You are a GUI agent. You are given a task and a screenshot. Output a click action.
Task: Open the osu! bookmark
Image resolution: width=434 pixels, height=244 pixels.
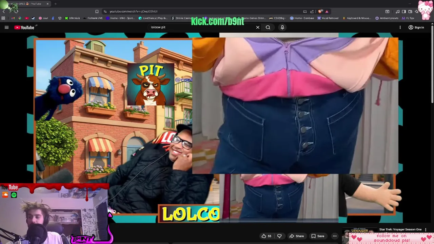coord(43,18)
